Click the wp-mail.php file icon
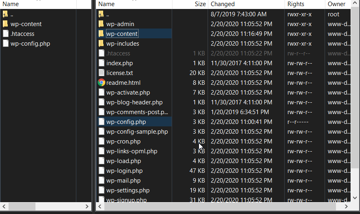Screen dimensions: 360x214 coord(101,181)
